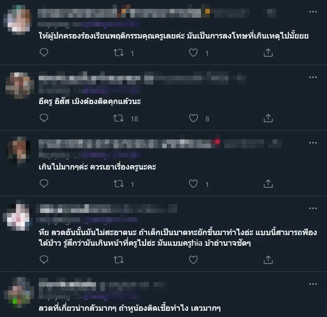Screen dimensions: 327x317
Task: Share the tweet about ลวดไม่สะอาด
Action: pyautogui.click(x=268, y=260)
